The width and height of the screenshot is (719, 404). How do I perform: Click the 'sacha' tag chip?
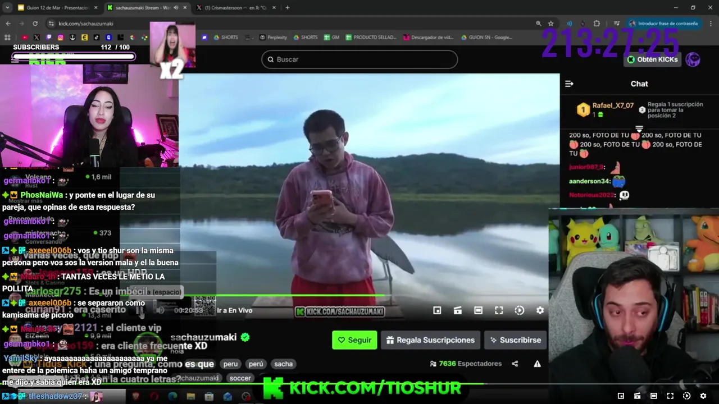[283, 364]
